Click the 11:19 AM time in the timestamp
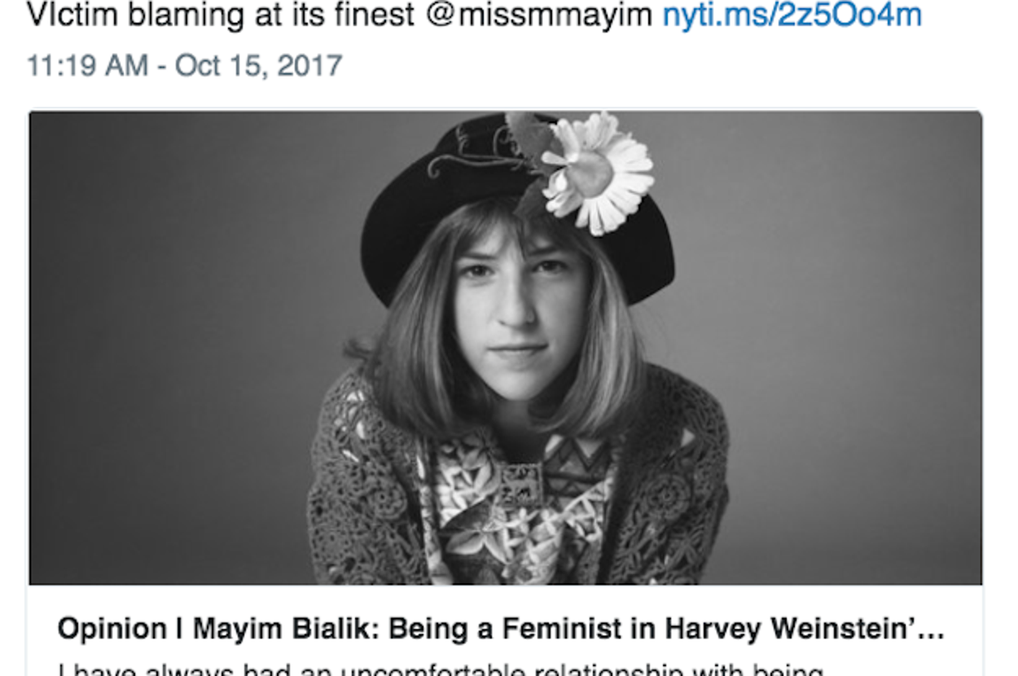The width and height of the screenshot is (1018, 676). point(87,65)
